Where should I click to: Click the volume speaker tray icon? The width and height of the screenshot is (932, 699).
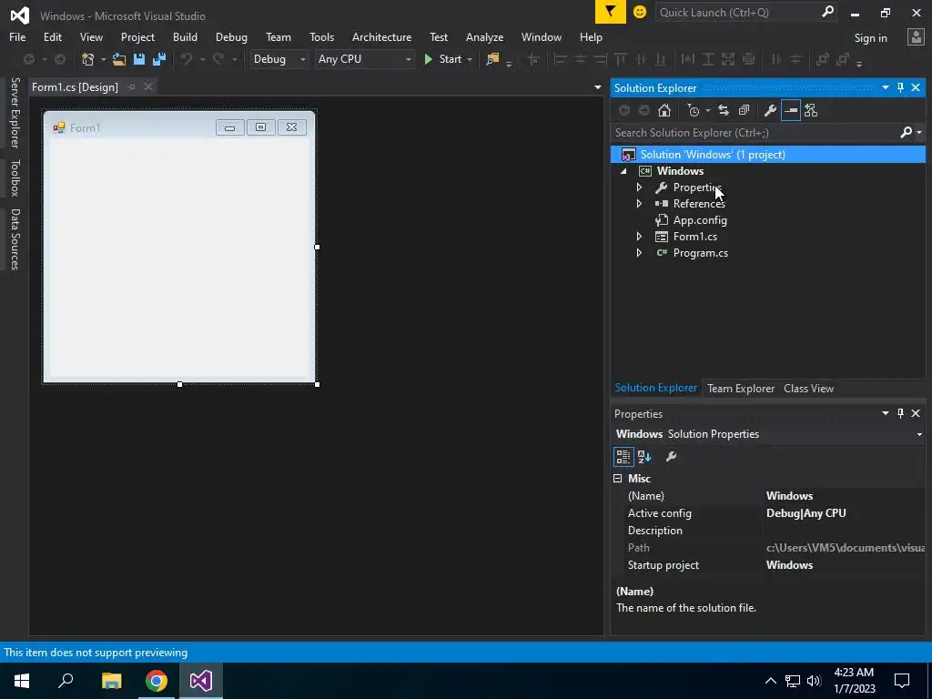[x=814, y=681]
